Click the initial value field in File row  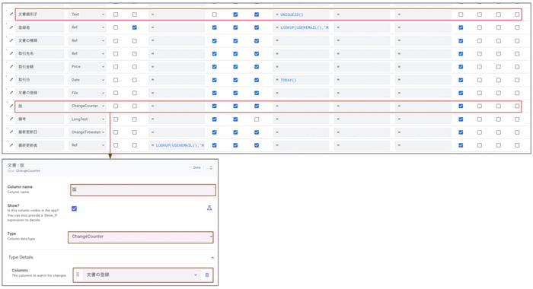click(x=302, y=93)
